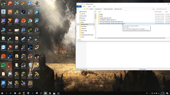Open the Battle.net desktop icon
The width and height of the screenshot is (170, 95).
pyautogui.click(x=30, y=48)
